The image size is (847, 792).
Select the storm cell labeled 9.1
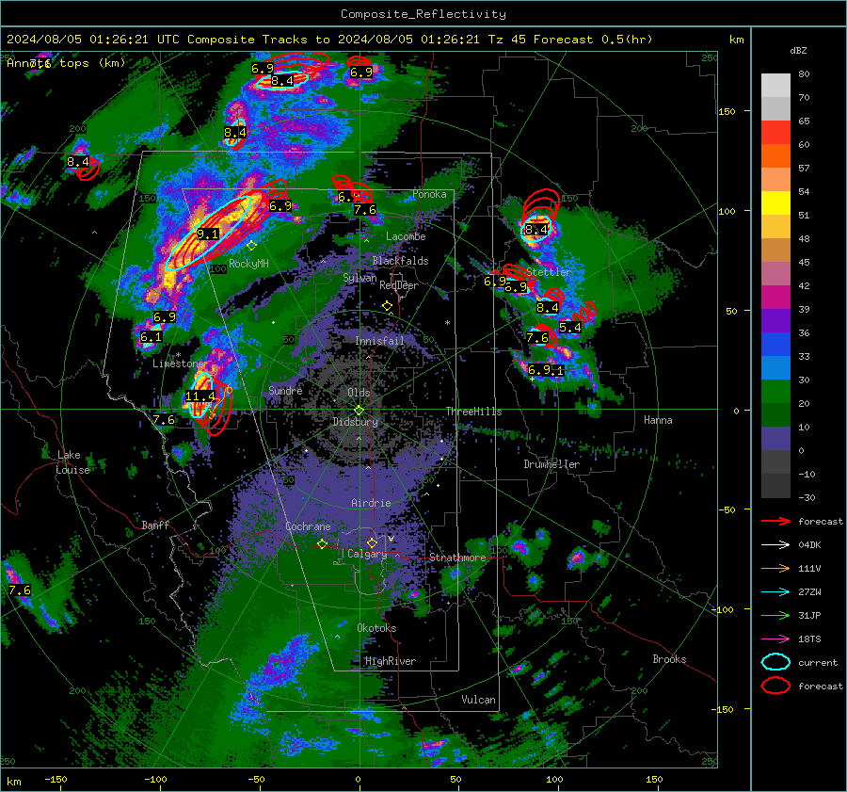[x=208, y=234]
